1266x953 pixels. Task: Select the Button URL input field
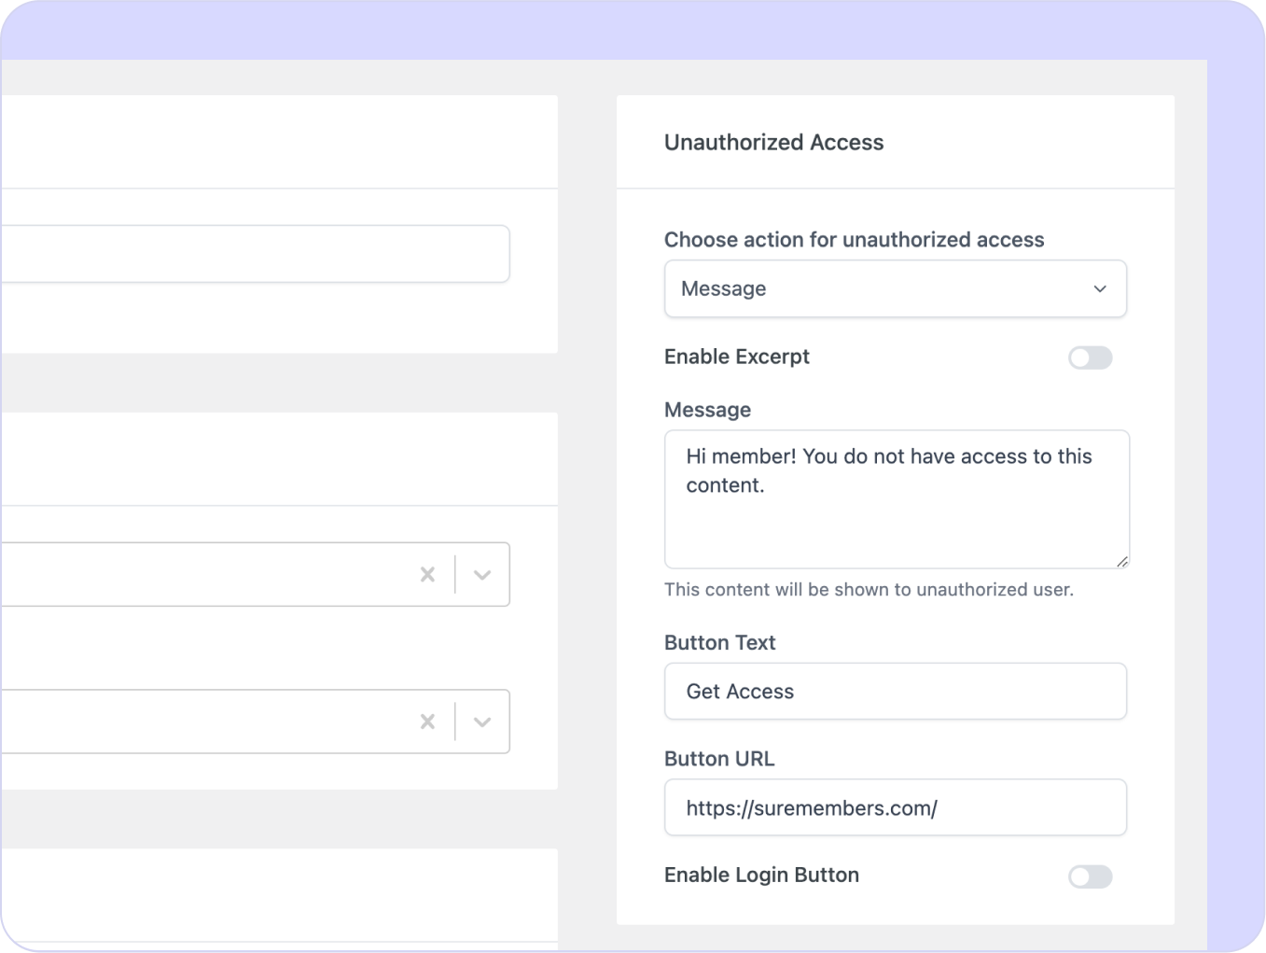894,807
